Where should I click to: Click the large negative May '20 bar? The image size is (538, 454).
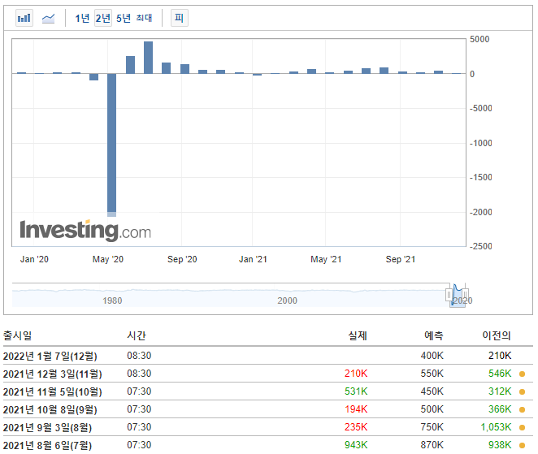111,145
